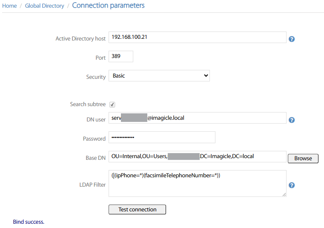Focus the Active Directory host field

[197, 37]
